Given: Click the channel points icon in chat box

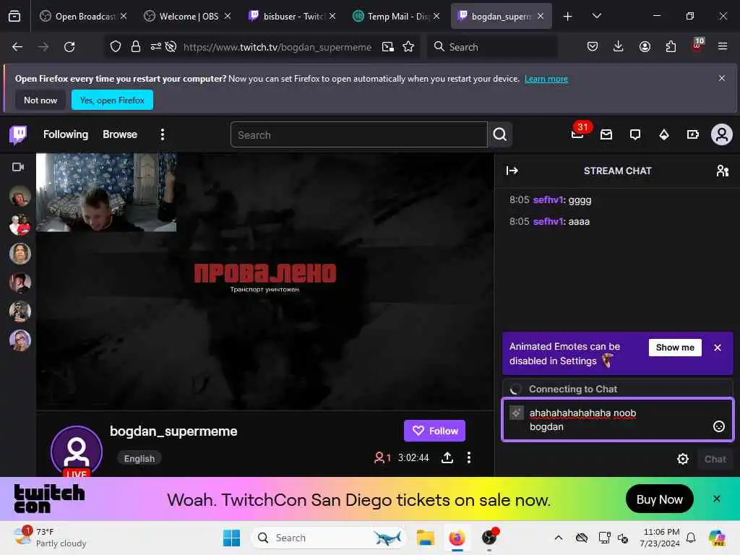Looking at the screenshot, I should tap(516, 413).
